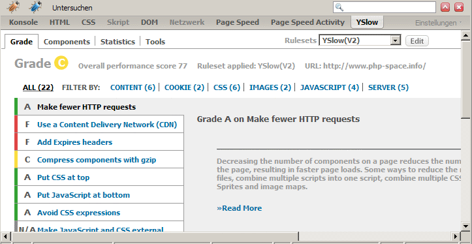Show ALL (22) rules
This screenshot has height=244, width=472.
coord(39,87)
